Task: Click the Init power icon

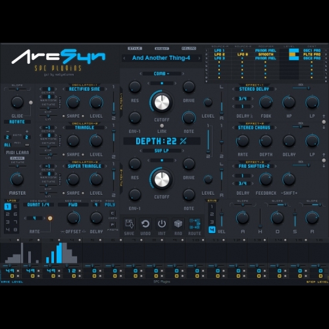Action: [x=162, y=224]
